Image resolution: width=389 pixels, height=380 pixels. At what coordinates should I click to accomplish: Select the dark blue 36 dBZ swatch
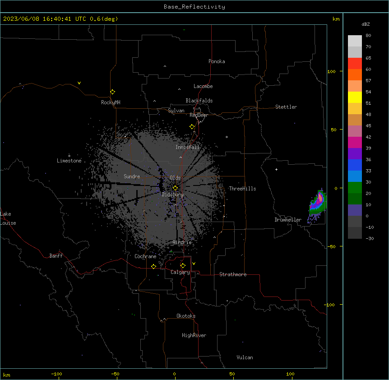[x=355, y=165]
